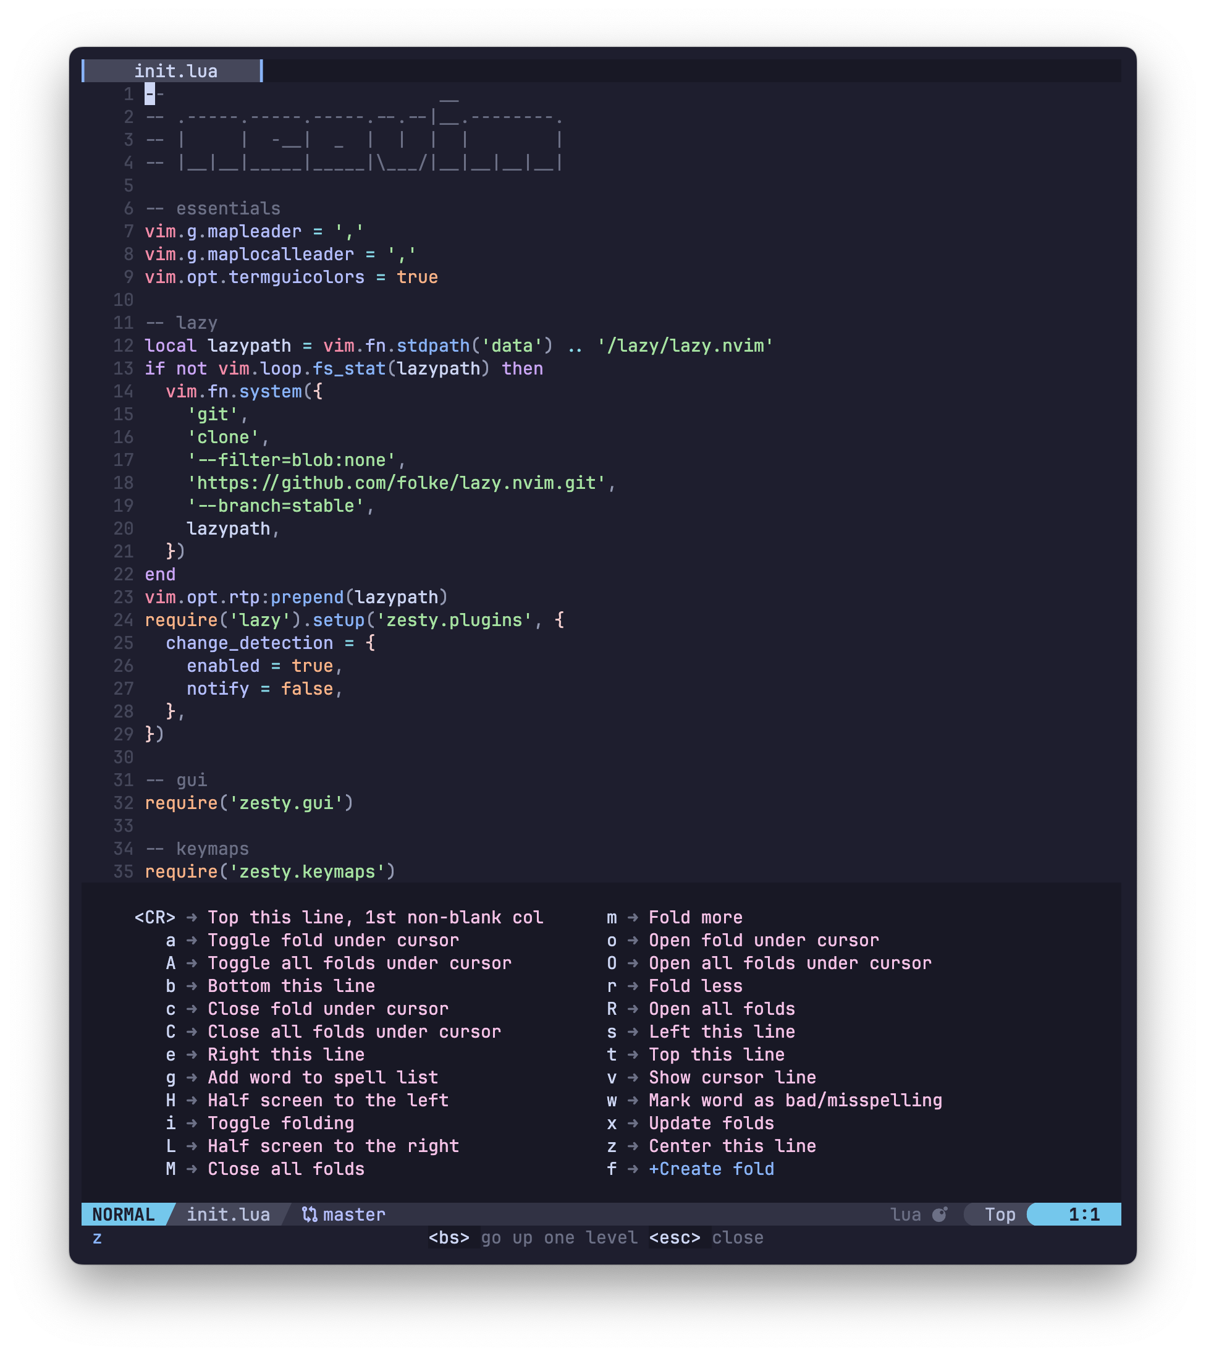Click the 'git' string on line 15
This screenshot has width=1206, height=1356.
click(213, 414)
